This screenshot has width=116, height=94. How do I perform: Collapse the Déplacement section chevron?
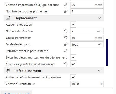pyautogui.click(x=99, y=18)
